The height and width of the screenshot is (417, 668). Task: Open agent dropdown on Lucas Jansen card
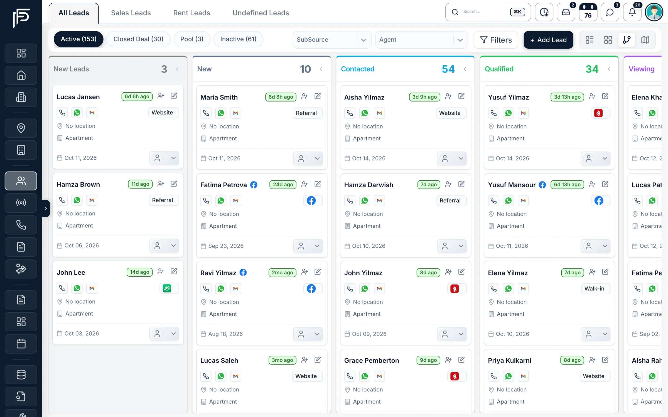[x=164, y=158]
